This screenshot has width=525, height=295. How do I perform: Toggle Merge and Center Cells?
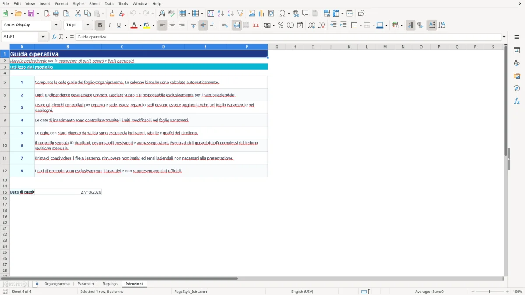(x=237, y=25)
